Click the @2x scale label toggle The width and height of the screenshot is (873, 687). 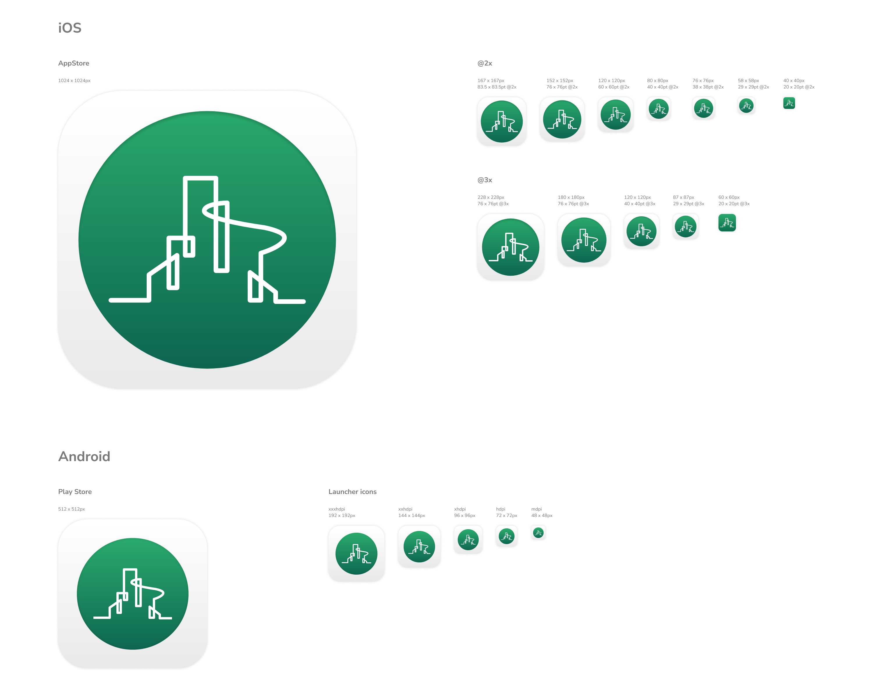(x=485, y=65)
